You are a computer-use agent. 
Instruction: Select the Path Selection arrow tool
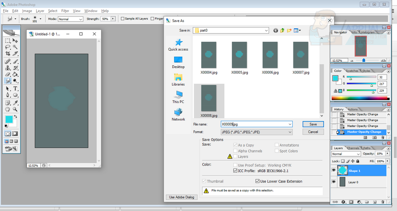tap(8, 88)
